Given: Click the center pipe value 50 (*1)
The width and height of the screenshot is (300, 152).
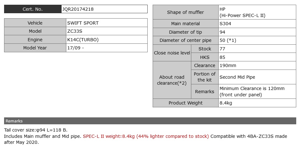Looking at the screenshot, I should click(x=257, y=40).
